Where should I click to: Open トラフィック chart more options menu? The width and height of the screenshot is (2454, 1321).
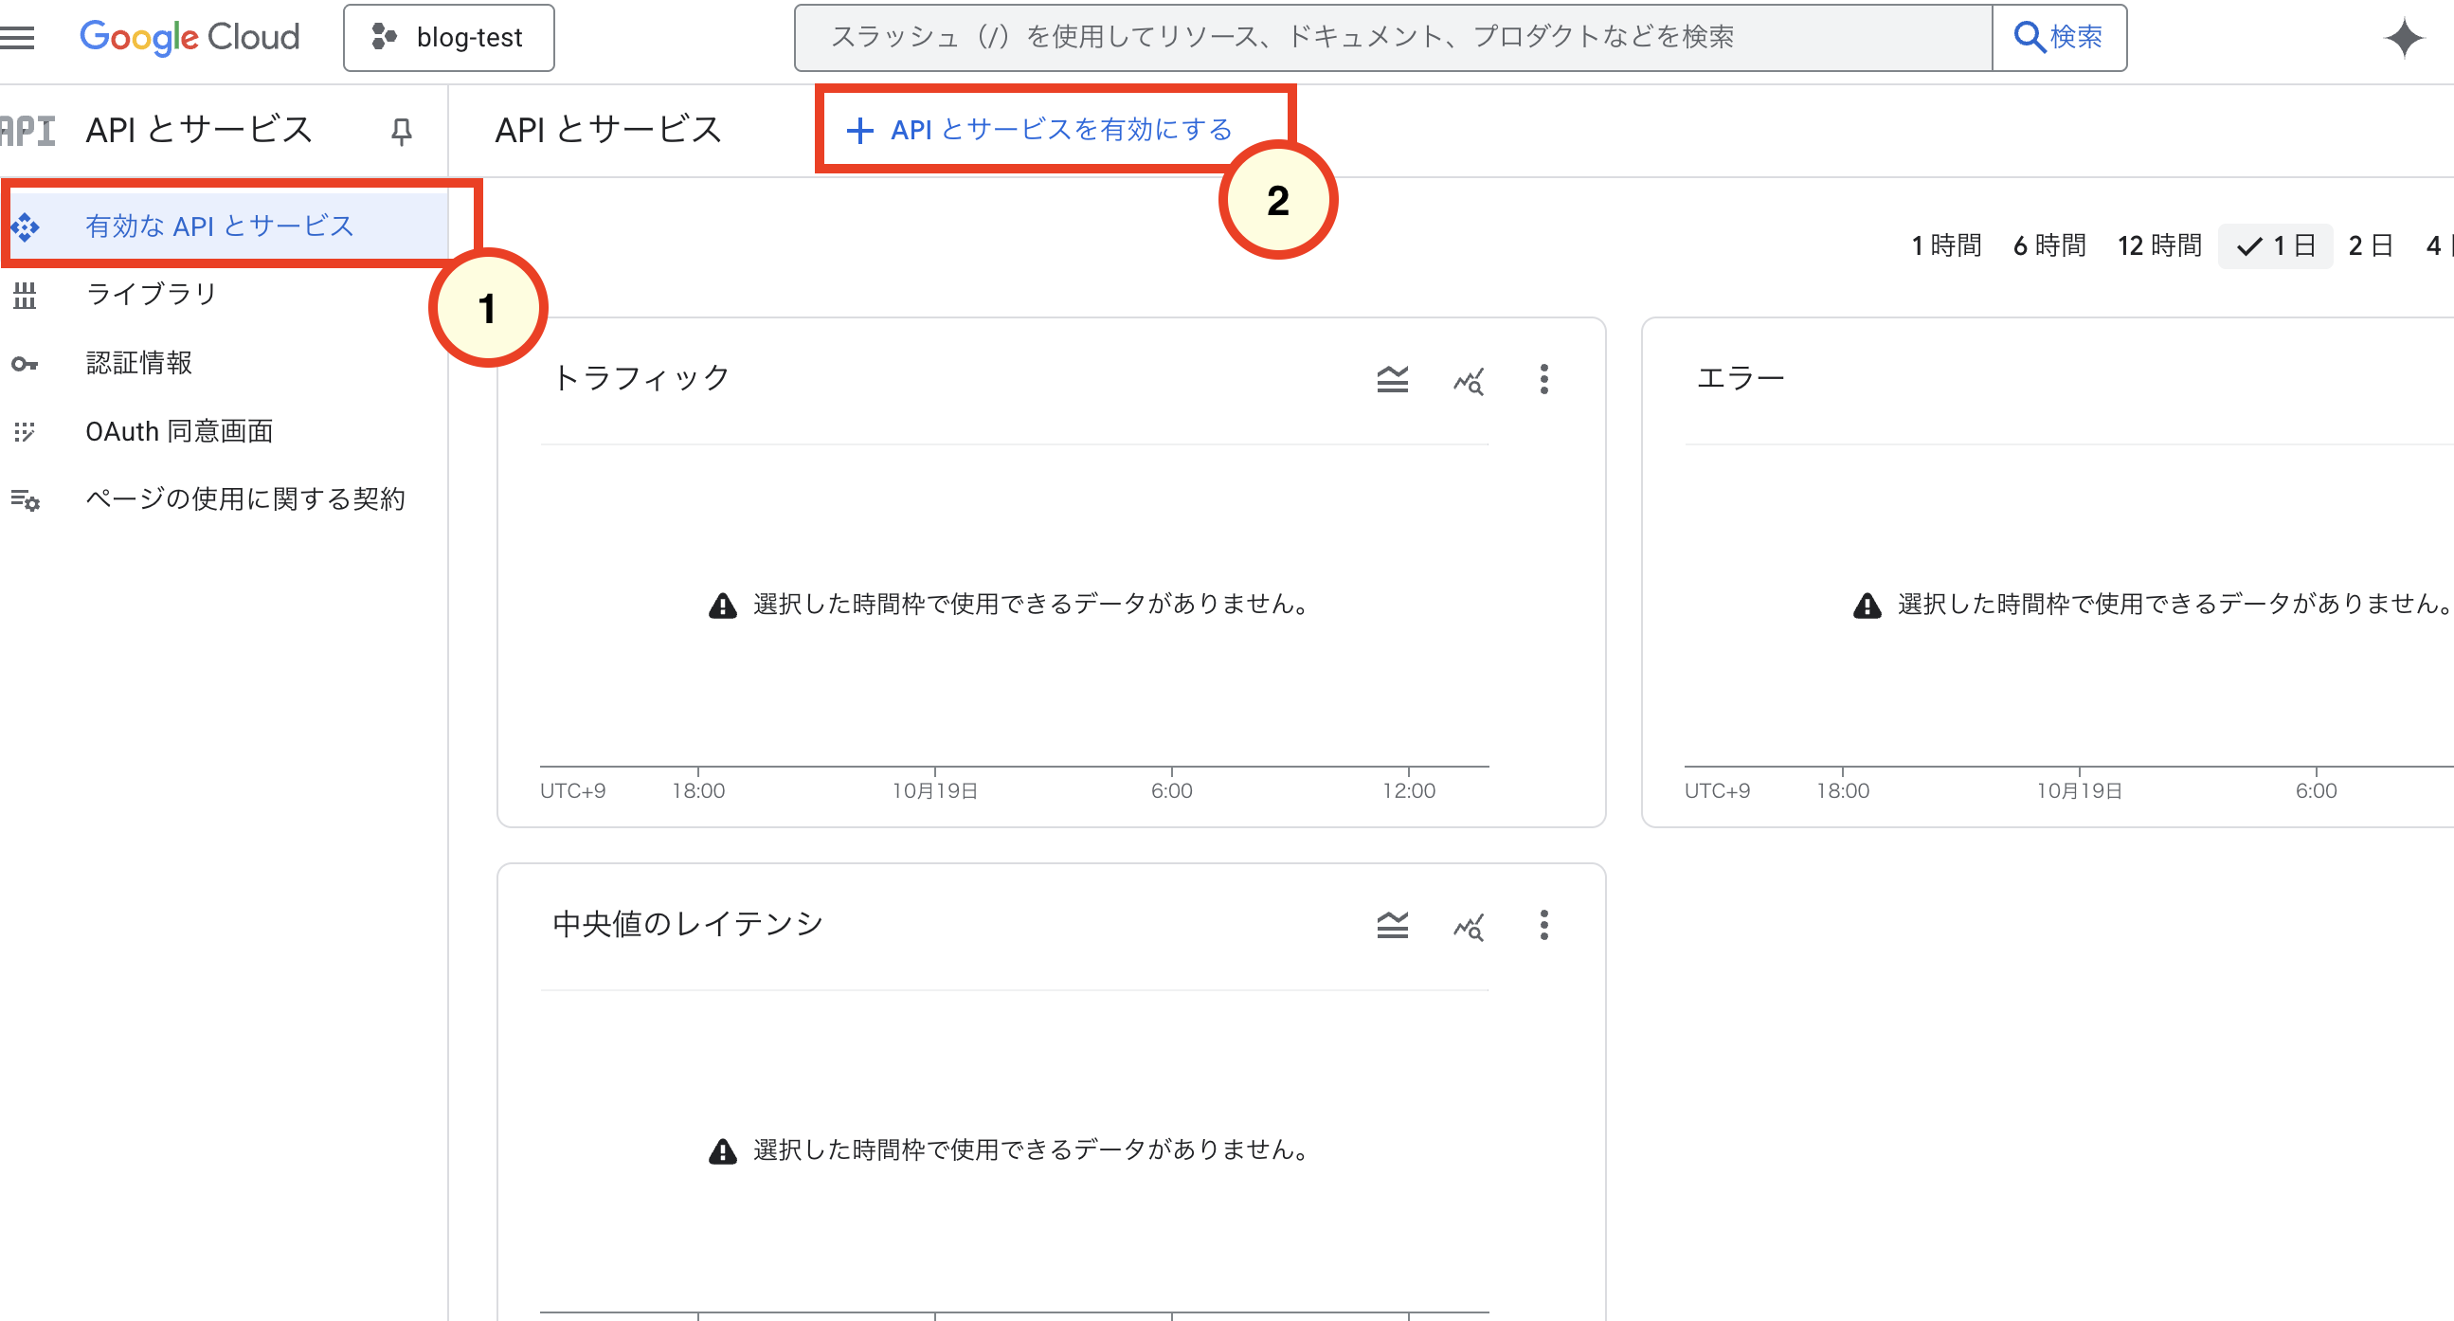click(1543, 379)
